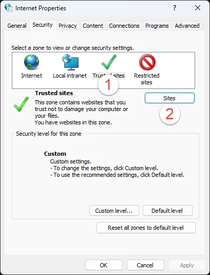Select the Local intranet monitor icon

click(x=70, y=62)
